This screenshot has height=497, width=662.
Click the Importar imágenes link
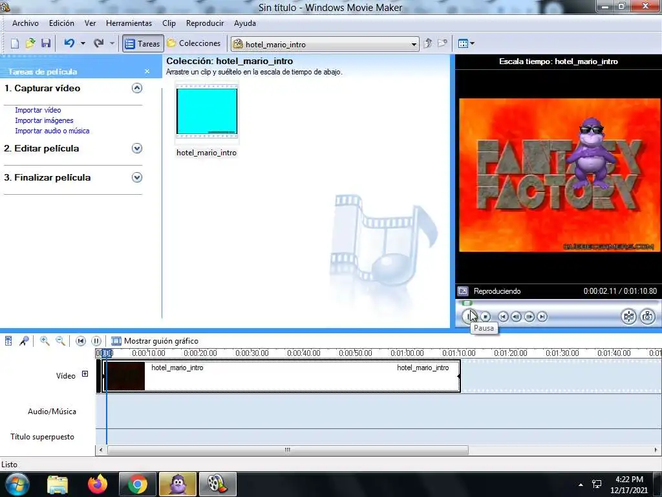[44, 120]
